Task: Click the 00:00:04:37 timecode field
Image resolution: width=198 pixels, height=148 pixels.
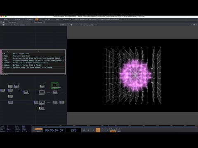Action: coord(54,130)
